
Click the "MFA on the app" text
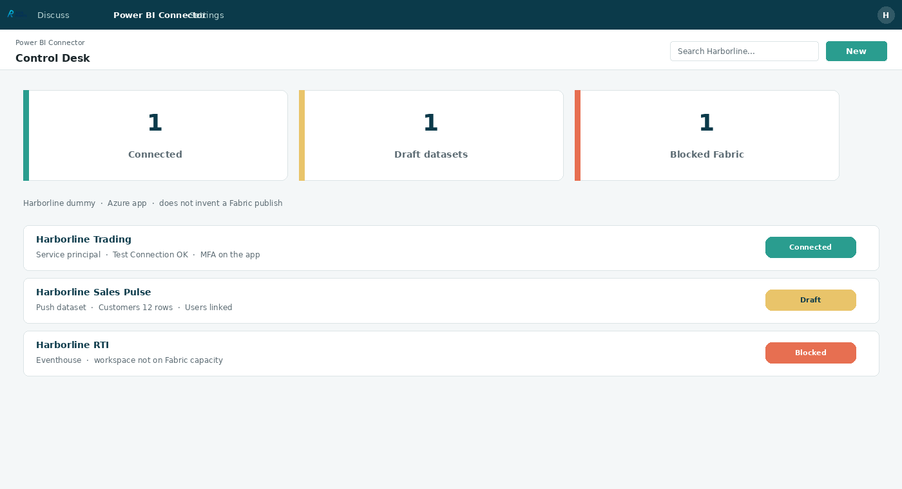coord(230,255)
